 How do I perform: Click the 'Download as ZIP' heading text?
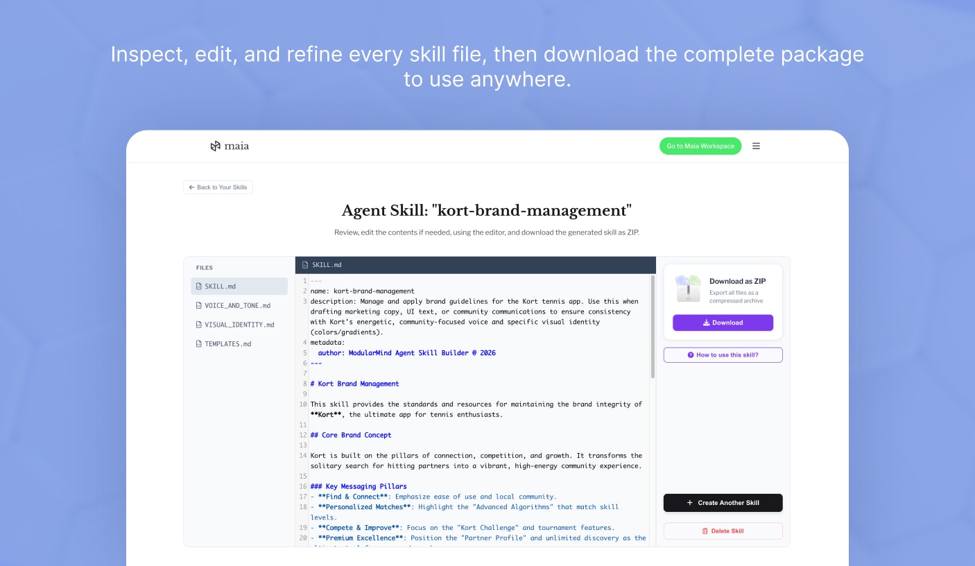tap(737, 282)
